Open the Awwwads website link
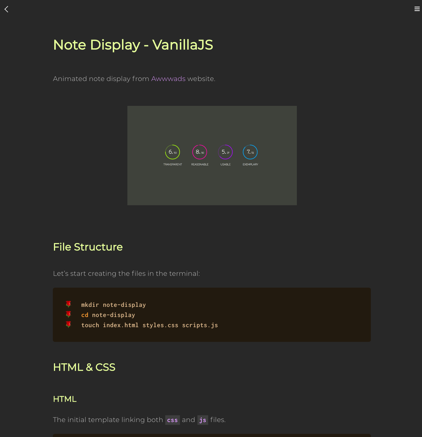The image size is (422, 437). (x=168, y=79)
